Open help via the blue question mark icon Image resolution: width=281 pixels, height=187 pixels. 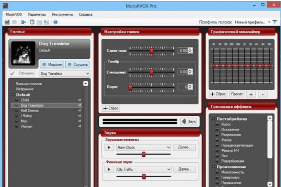click(55, 22)
